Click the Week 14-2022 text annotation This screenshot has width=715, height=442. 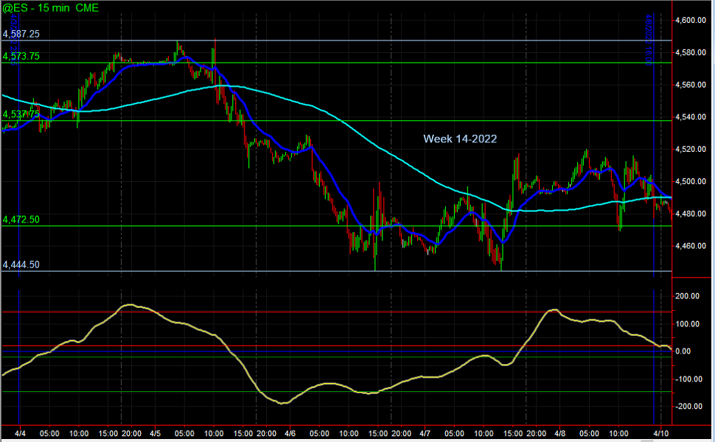coord(459,138)
